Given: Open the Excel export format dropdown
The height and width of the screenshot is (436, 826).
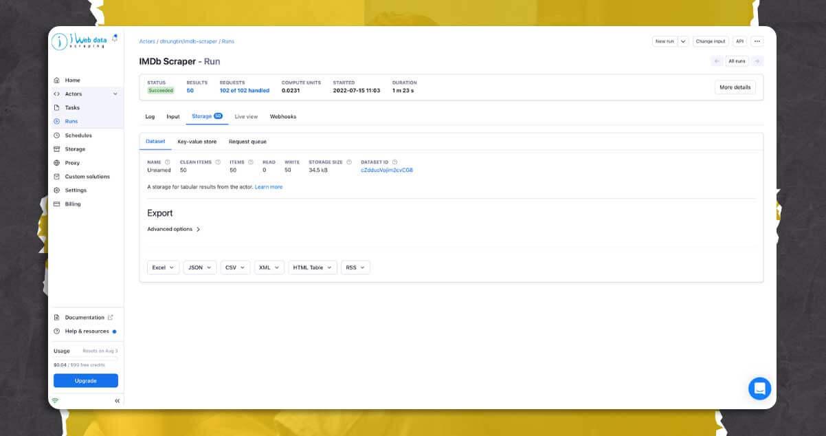Looking at the screenshot, I should tap(162, 268).
